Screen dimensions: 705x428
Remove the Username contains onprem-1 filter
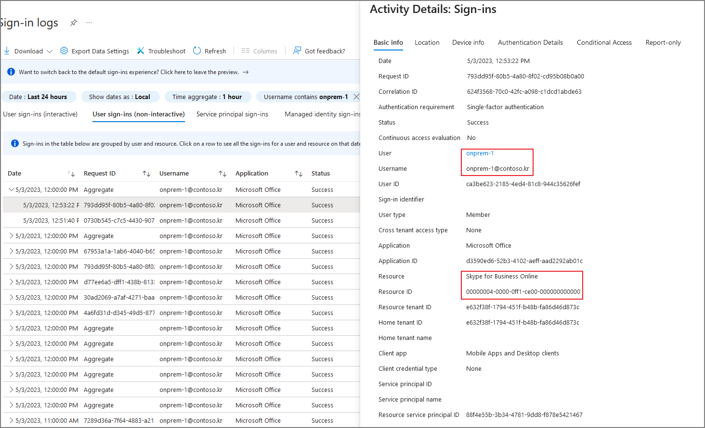tap(356, 97)
